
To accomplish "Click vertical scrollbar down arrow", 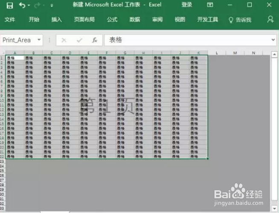I will coord(274,208).
